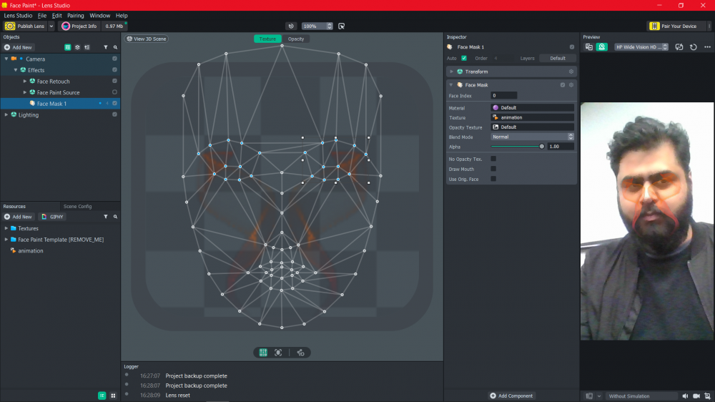Adjust the Alpha slider handle
Viewport: 715px width, 402px height.
pos(541,146)
